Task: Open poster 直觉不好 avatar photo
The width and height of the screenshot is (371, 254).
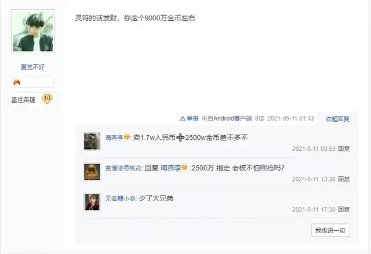Action: [33, 31]
